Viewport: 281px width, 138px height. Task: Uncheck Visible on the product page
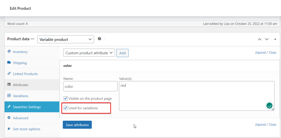66,98
